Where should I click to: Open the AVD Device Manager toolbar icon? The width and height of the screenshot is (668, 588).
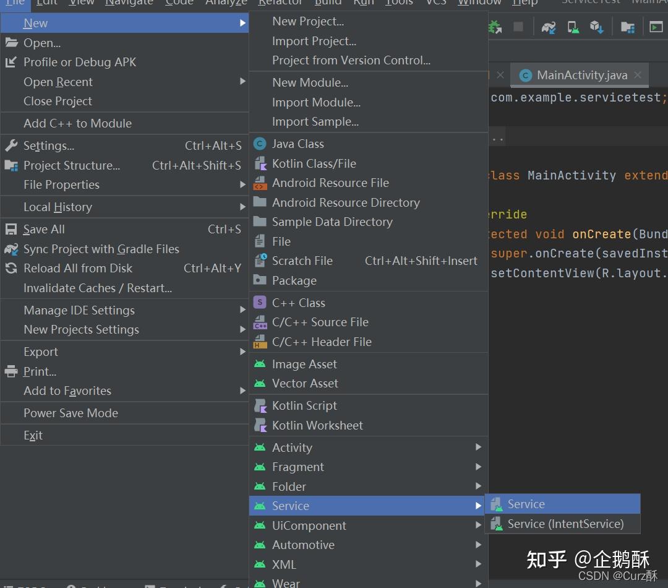(x=572, y=27)
